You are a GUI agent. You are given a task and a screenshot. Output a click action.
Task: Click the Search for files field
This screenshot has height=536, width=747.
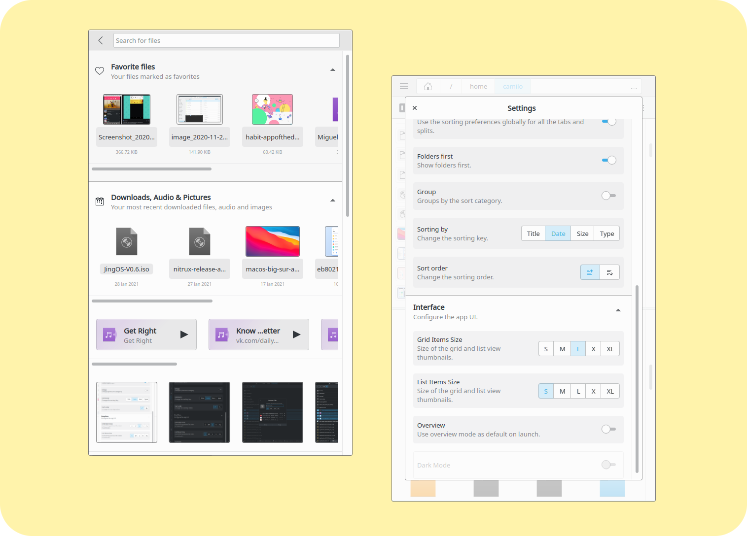[x=226, y=40]
